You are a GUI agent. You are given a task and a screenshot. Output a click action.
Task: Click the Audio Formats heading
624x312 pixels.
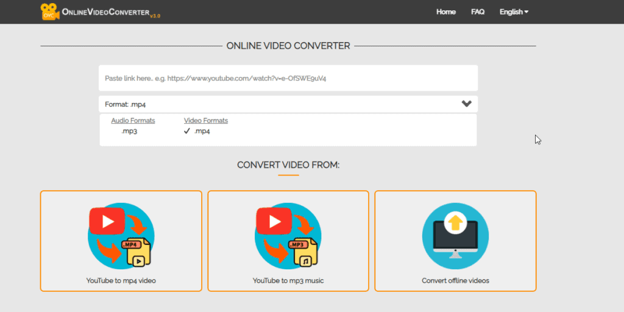pyautogui.click(x=133, y=121)
